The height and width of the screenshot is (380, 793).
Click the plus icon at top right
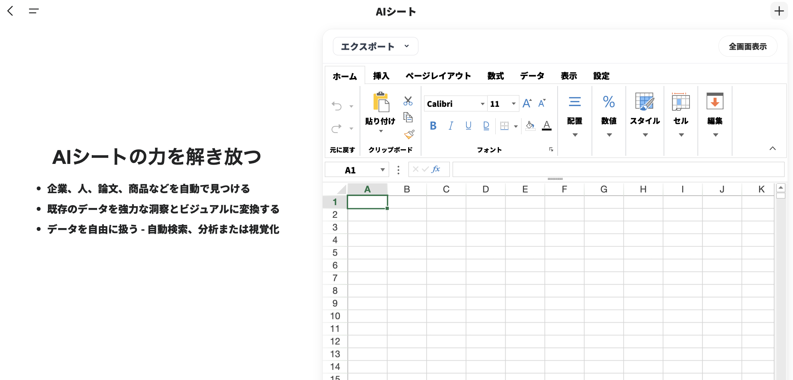click(x=779, y=11)
